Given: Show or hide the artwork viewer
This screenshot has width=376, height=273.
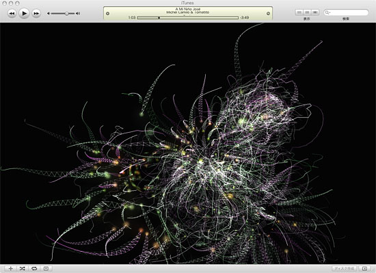Looking at the screenshot, I should 46,269.
